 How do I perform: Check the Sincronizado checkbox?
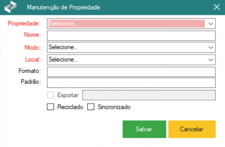pyautogui.click(x=91, y=107)
